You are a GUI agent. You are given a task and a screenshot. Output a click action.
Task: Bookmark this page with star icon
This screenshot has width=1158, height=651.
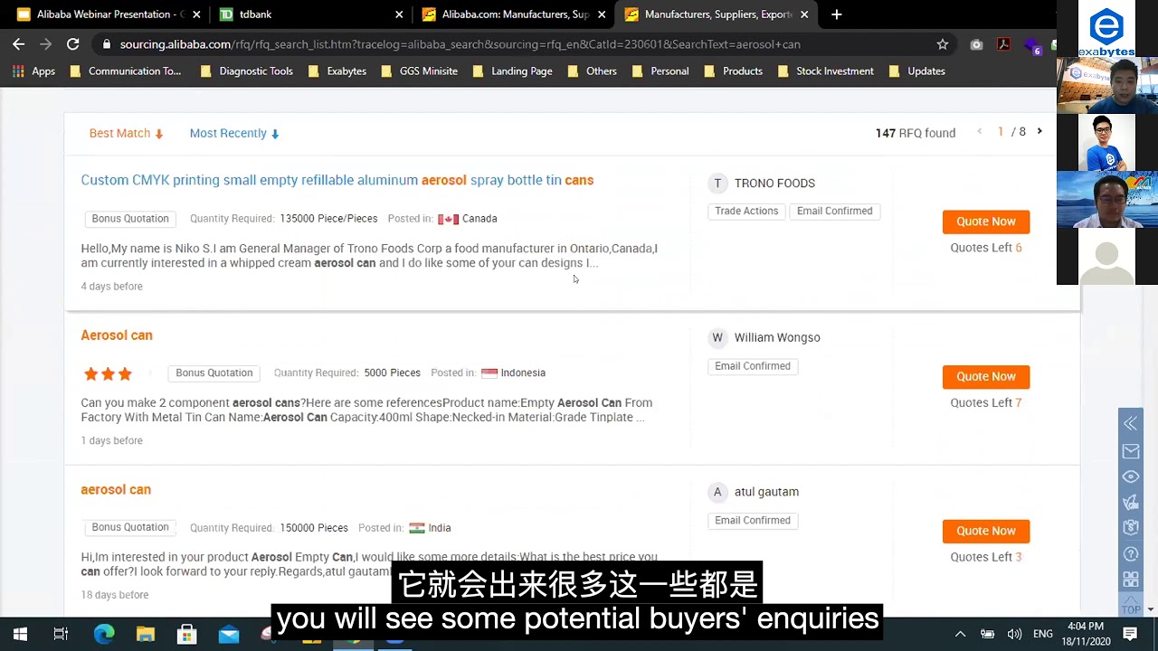(943, 44)
